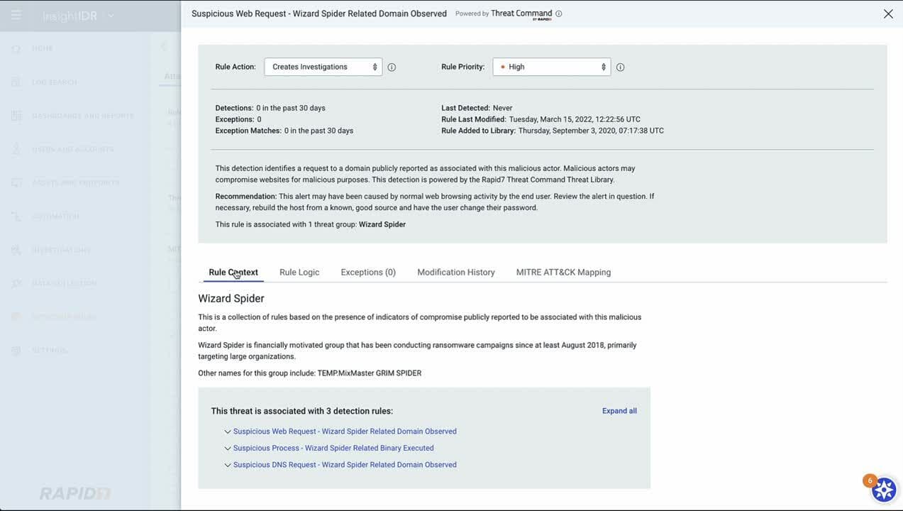Close the rule details panel

(x=888, y=13)
